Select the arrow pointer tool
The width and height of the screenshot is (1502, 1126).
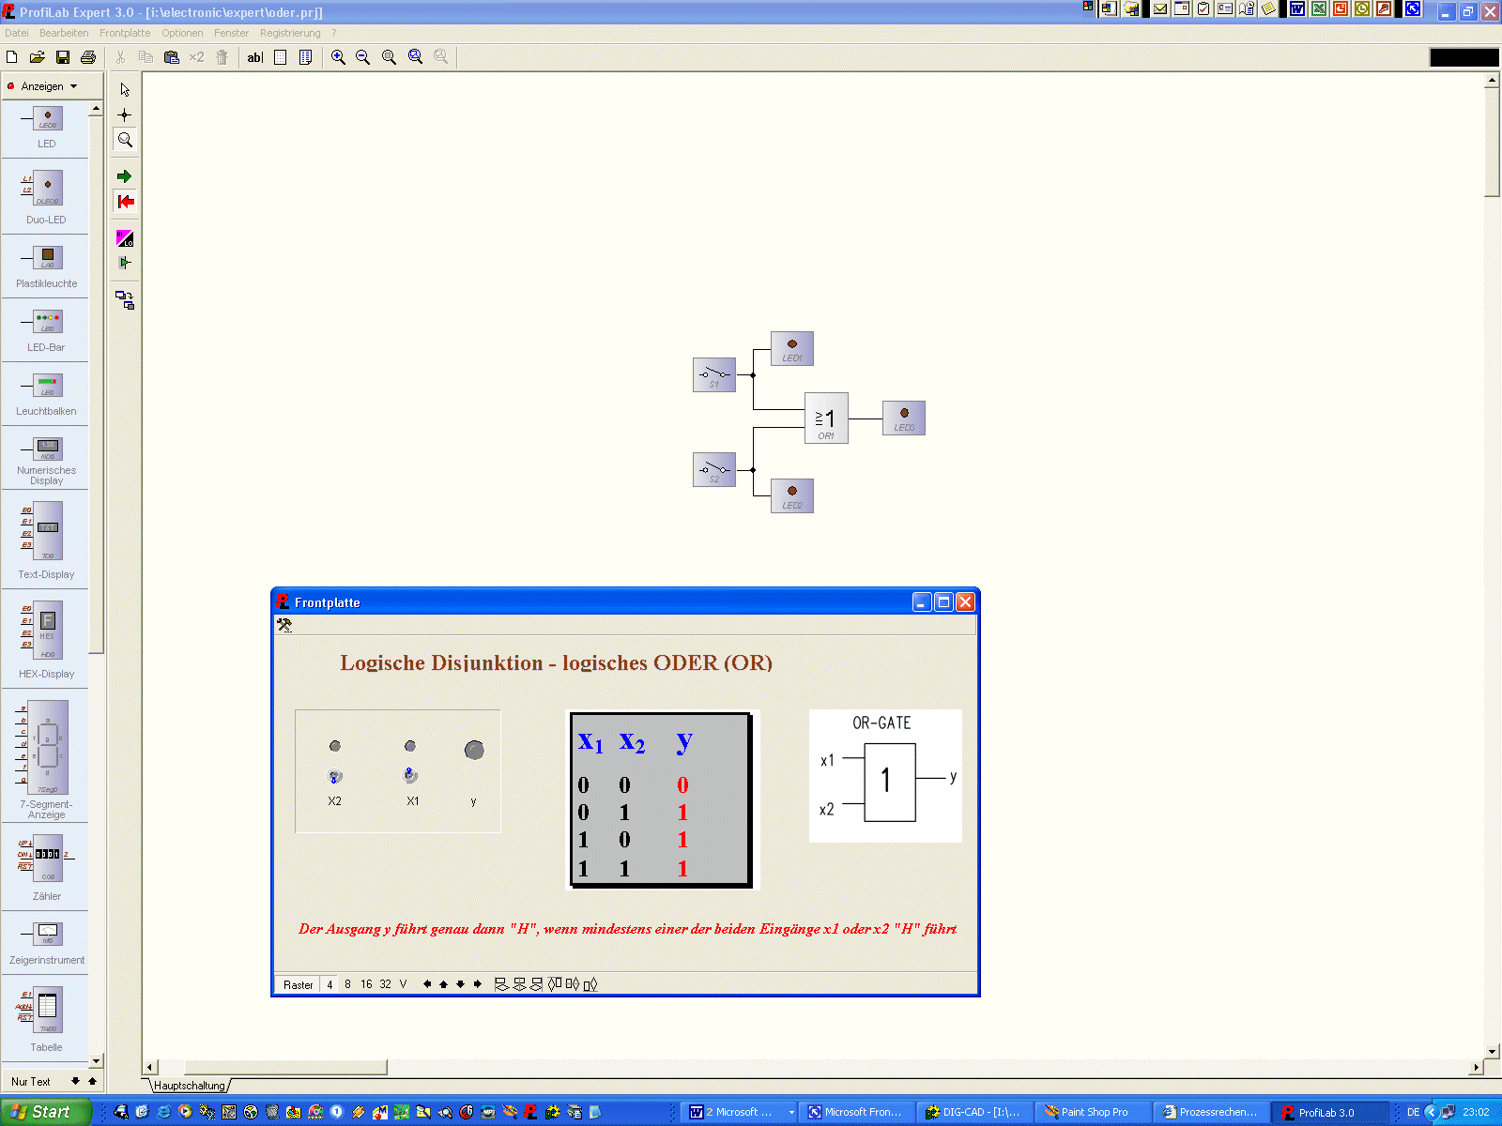[125, 89]
